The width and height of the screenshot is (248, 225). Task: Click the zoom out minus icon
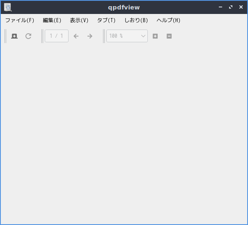point(169,36)
